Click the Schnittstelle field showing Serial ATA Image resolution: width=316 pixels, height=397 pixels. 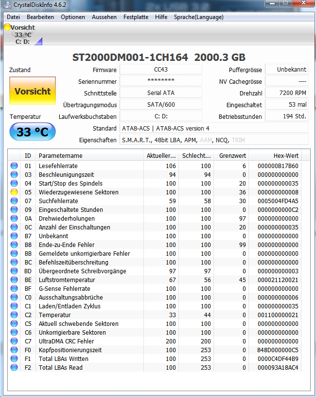click(x=161, y=93)
